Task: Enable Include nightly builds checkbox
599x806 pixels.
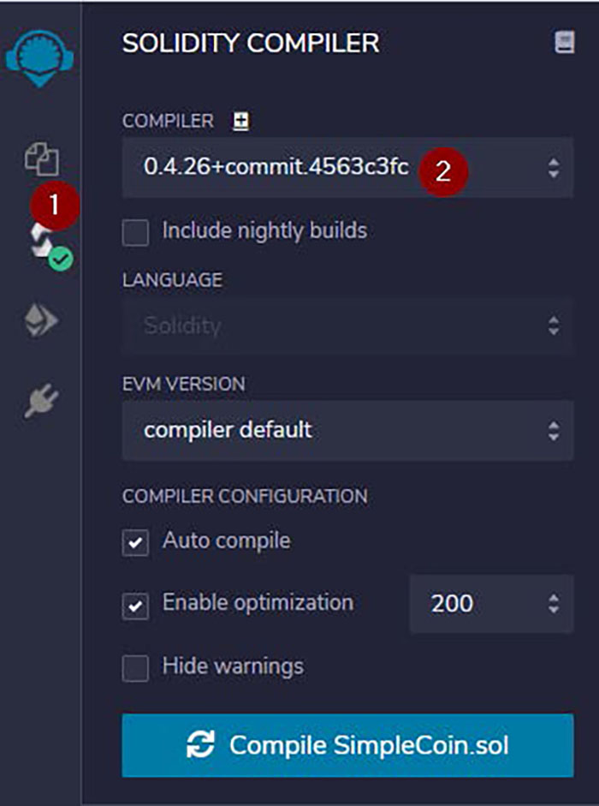Action: click(135, 231)
